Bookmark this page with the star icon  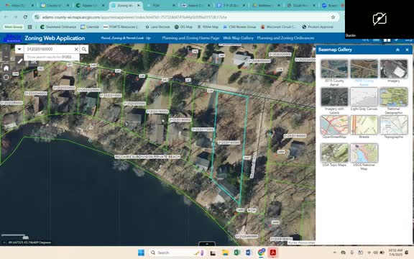click(x=333, y=17)
